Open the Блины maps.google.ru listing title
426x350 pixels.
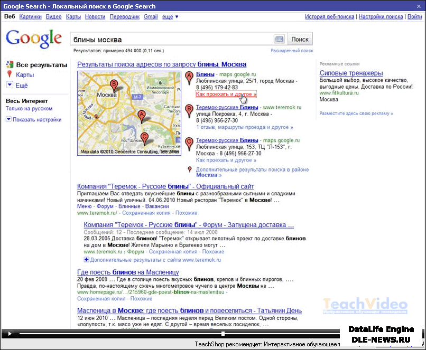(x=205, y=74)
